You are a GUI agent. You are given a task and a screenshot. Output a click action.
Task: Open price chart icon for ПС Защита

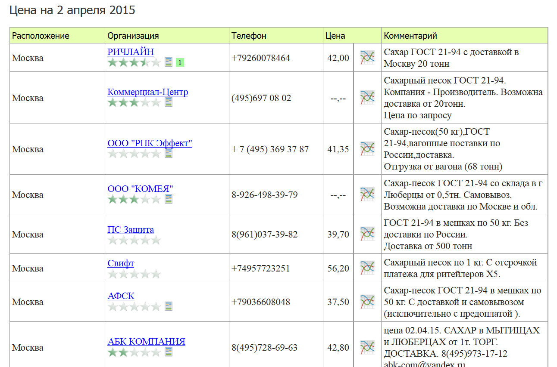coord(367,234)
